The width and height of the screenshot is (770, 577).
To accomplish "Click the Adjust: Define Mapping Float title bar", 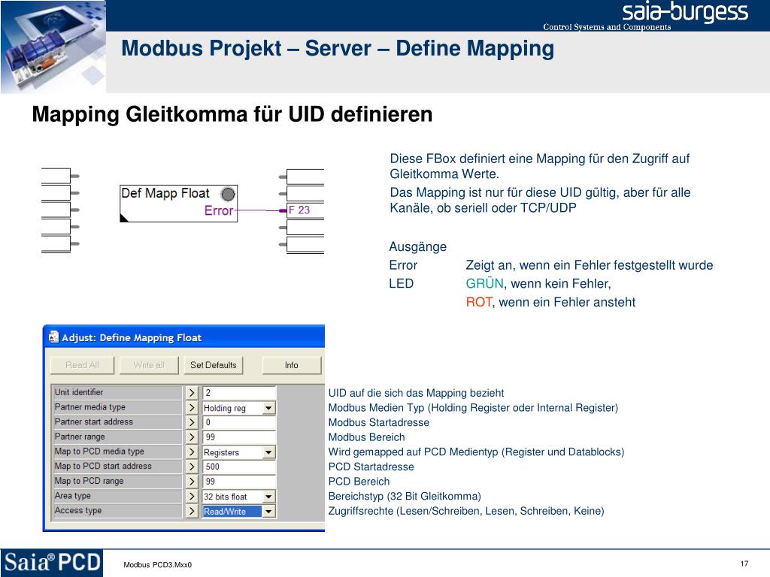I will [184, 337].
